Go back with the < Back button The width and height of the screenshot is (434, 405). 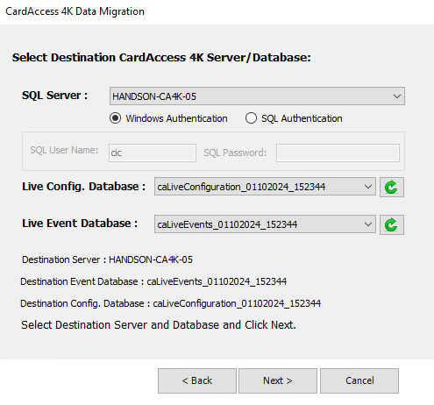coord(197,380)
